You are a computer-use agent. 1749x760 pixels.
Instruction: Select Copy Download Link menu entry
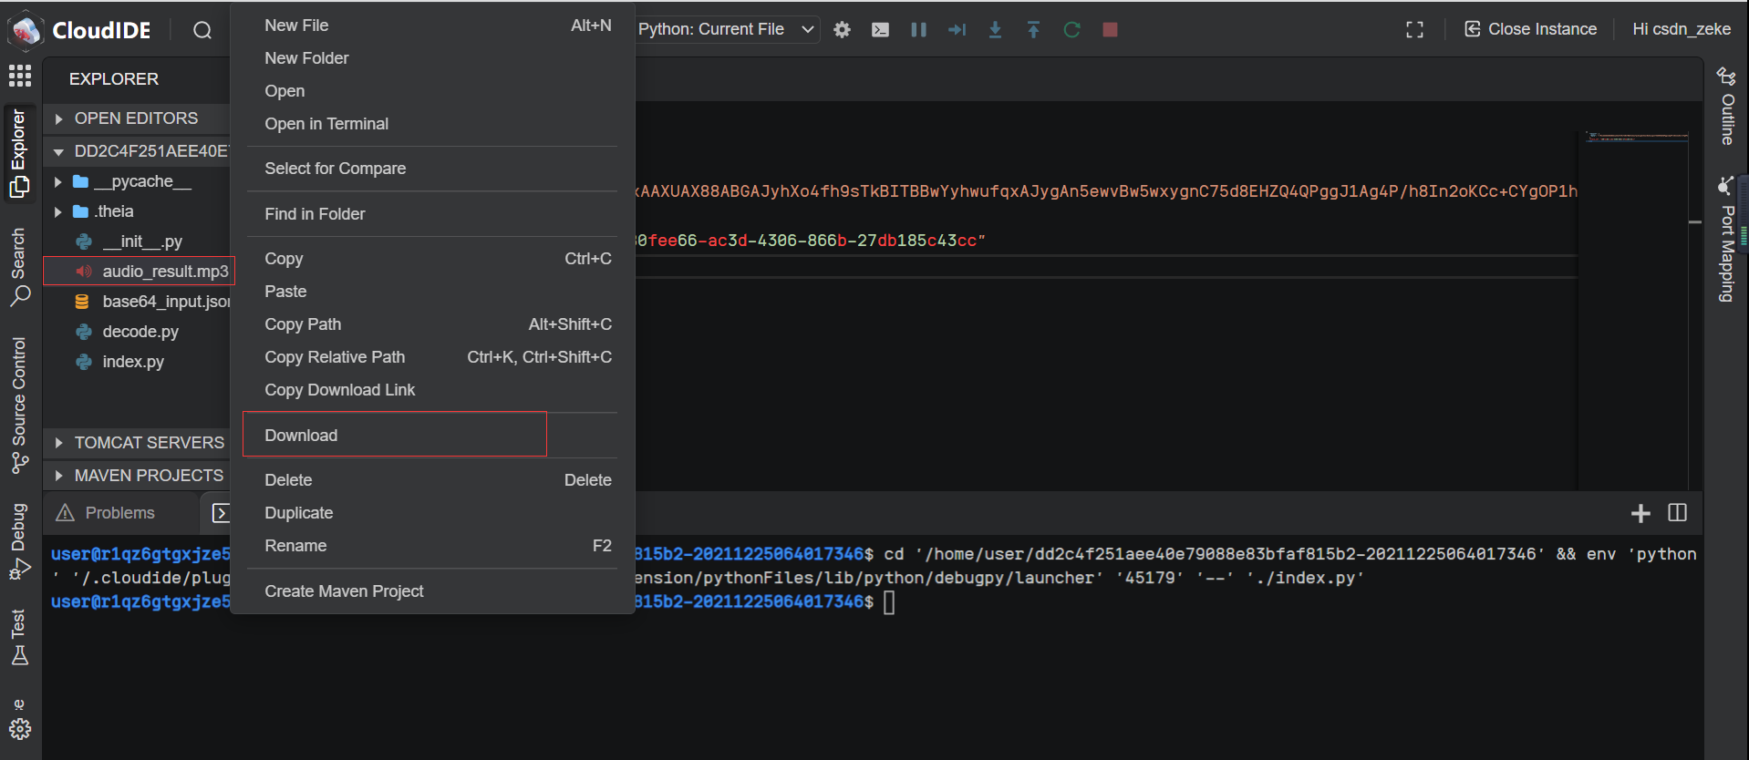pyautogui.click(x=339, y=390)
